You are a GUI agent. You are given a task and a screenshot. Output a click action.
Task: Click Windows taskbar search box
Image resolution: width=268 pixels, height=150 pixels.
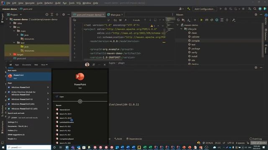[x=29, y=147]
